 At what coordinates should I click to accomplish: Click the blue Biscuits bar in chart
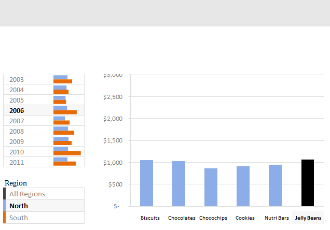coord(146,183)
